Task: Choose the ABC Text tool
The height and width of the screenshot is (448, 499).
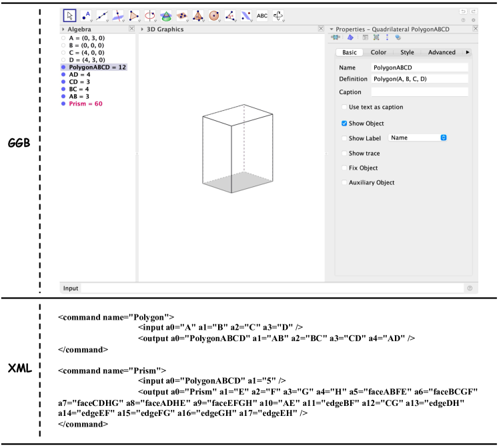Action: [x=262, y=15]
